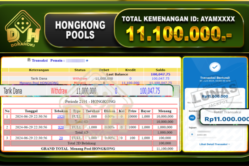This screenshot has height=166, width=249.
Task: Click the grand total value 11,100,000
Action: point(165,149)
